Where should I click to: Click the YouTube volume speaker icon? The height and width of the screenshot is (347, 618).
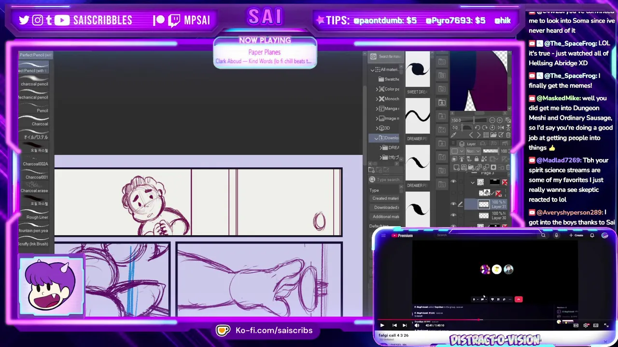coord(417,325)
